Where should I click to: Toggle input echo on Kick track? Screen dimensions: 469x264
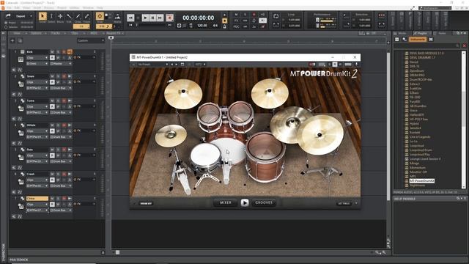coord(70,52)
